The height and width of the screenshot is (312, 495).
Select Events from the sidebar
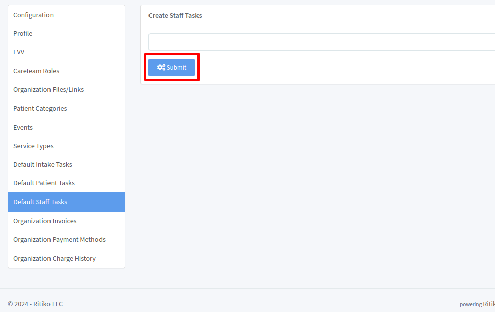pyautogui.click(x=23, y=128)
